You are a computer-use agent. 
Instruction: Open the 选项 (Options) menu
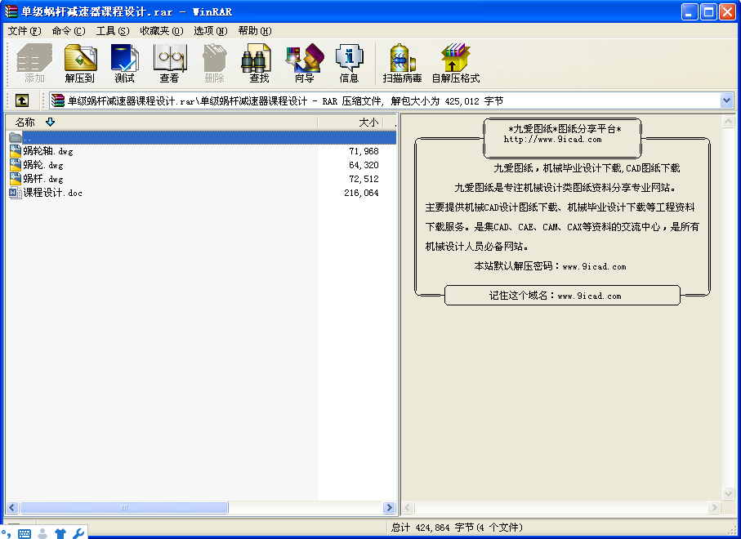(x=210, y=31)
